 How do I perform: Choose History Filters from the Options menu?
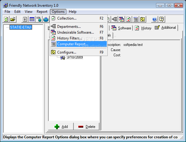click(79, 38)
